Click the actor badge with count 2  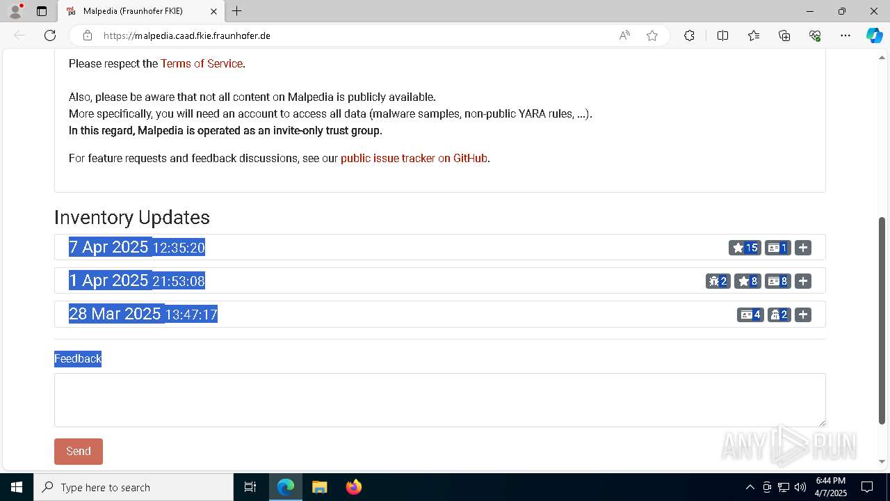coord(779,315)
